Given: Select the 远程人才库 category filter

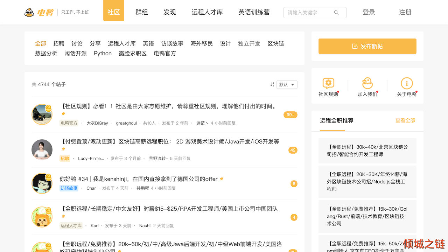Looking at the screenshot, I should (x=122, y=43).
